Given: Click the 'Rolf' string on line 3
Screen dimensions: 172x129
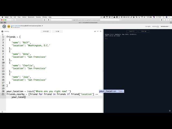Looking at the screenshot, I should point(26,42).
